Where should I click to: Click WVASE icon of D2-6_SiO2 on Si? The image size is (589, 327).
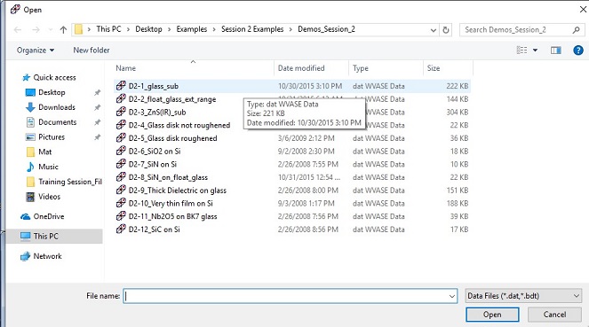pos(121,151)
